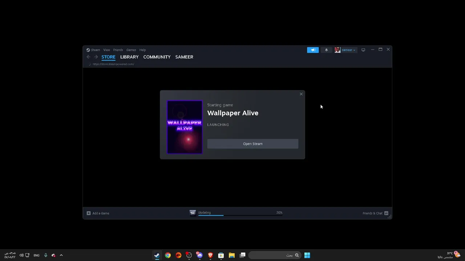Open Task View on the taskbar
This screenshot has width=465, height=261.
point(242,255)
